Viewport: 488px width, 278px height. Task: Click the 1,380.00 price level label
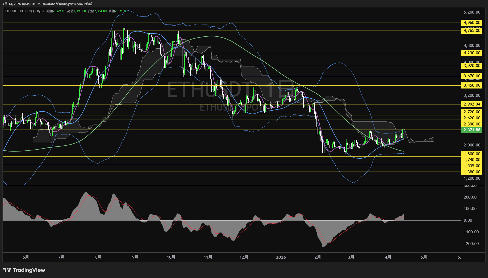point(472,172)
